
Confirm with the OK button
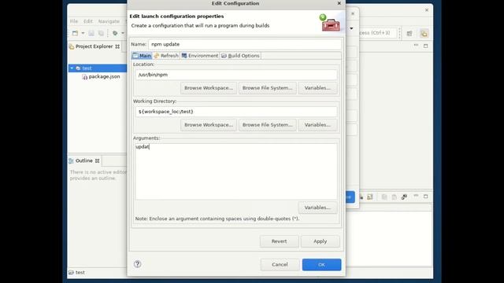pos(321,265)
